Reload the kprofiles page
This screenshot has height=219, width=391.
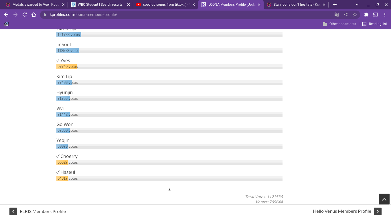tap(25, 15)
